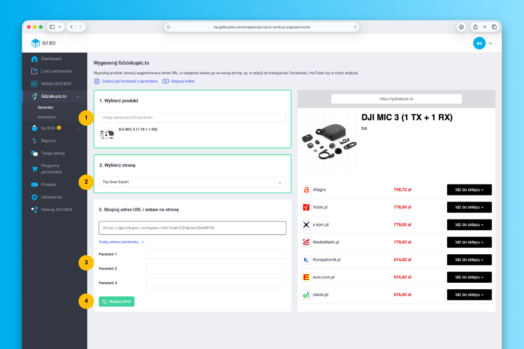Click the euro.com.pl store logo
This screenshot has width=524, height=349.
coord(306,277)
